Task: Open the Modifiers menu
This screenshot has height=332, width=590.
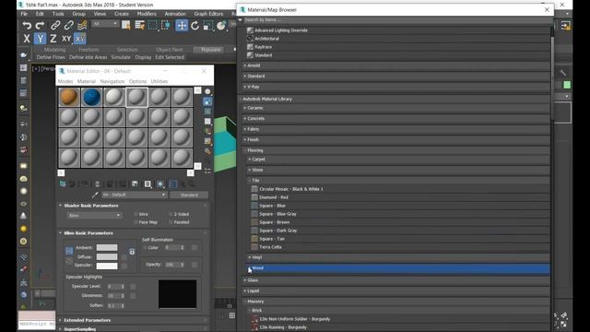Action: point(147,14)
